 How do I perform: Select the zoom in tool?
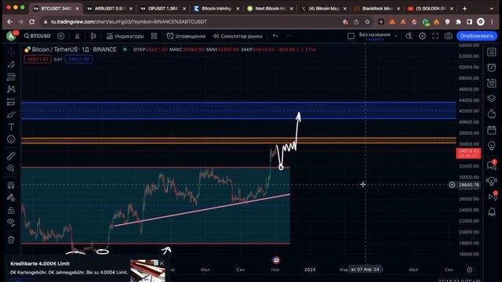[x=11, y=168]
